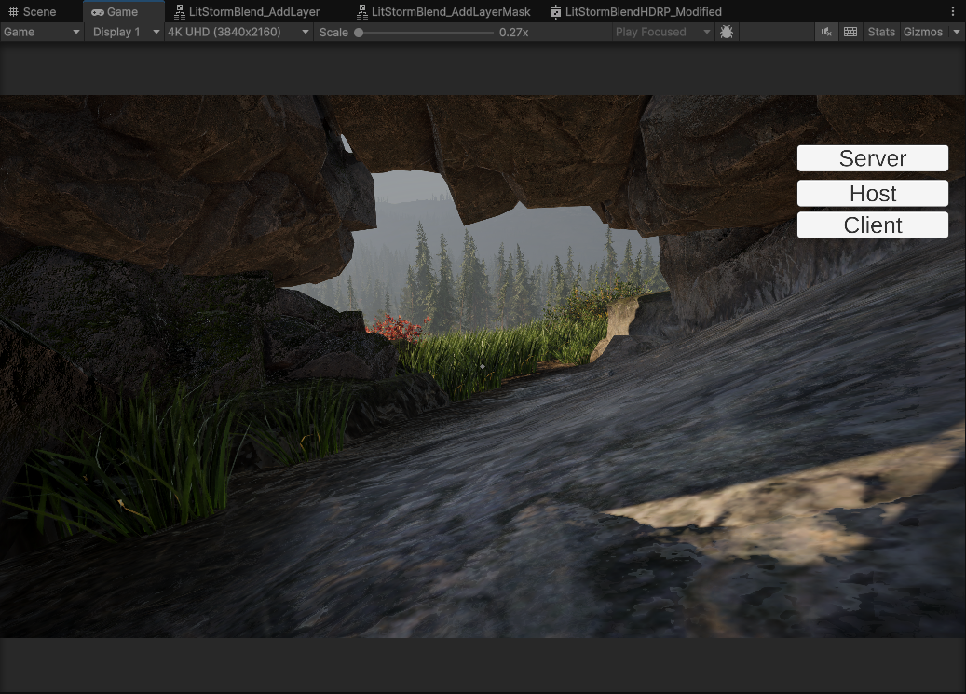Click the shader graph icon on LitStormBlend_AddLayer tab

coord(180,12)
